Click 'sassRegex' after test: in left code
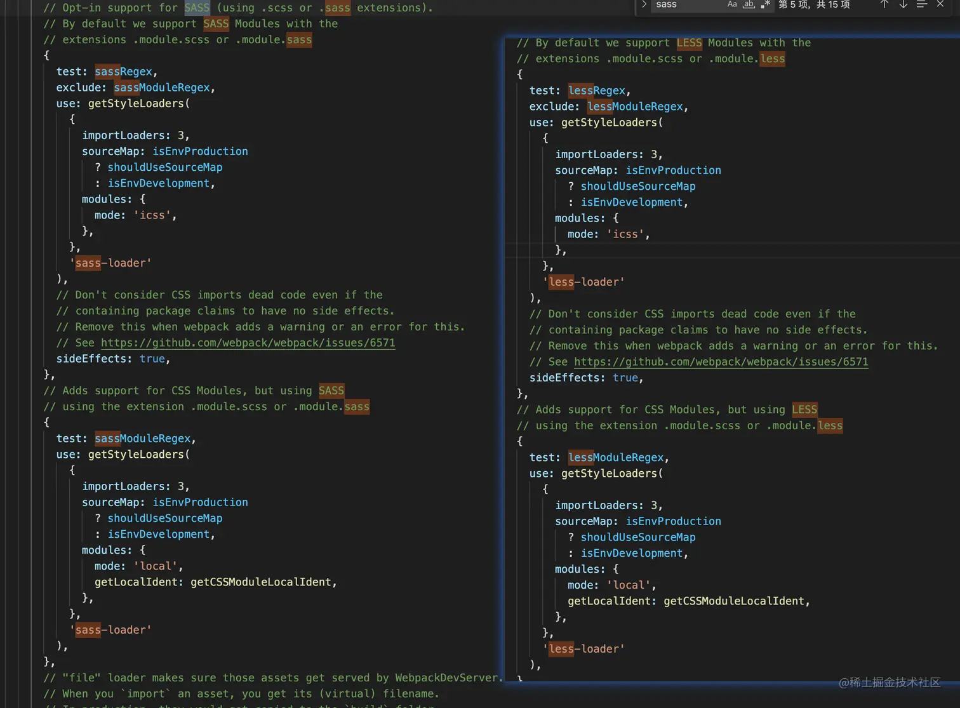960x708 pixels. [x=123, y=72]
